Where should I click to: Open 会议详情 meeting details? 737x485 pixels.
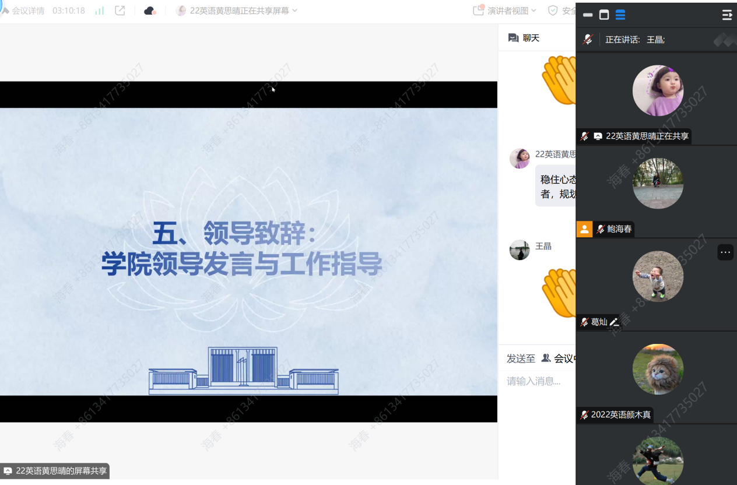pyautogui.click(x=27, y=10)
